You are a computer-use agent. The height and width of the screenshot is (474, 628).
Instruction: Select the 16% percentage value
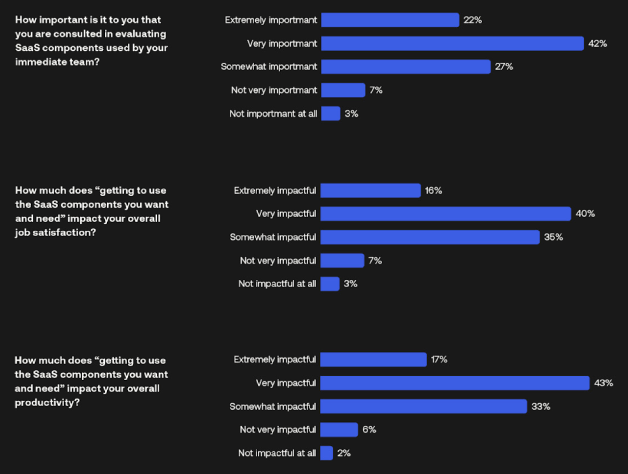pyautogui.click(x=434, y=191)
